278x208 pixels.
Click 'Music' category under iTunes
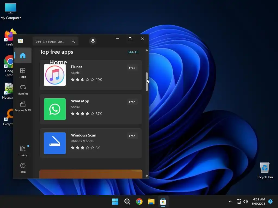coord(75,73)
